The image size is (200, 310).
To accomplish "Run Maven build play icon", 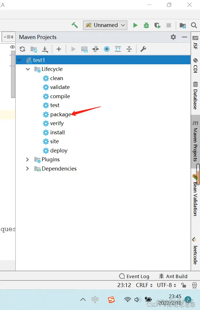I will 73,49.
